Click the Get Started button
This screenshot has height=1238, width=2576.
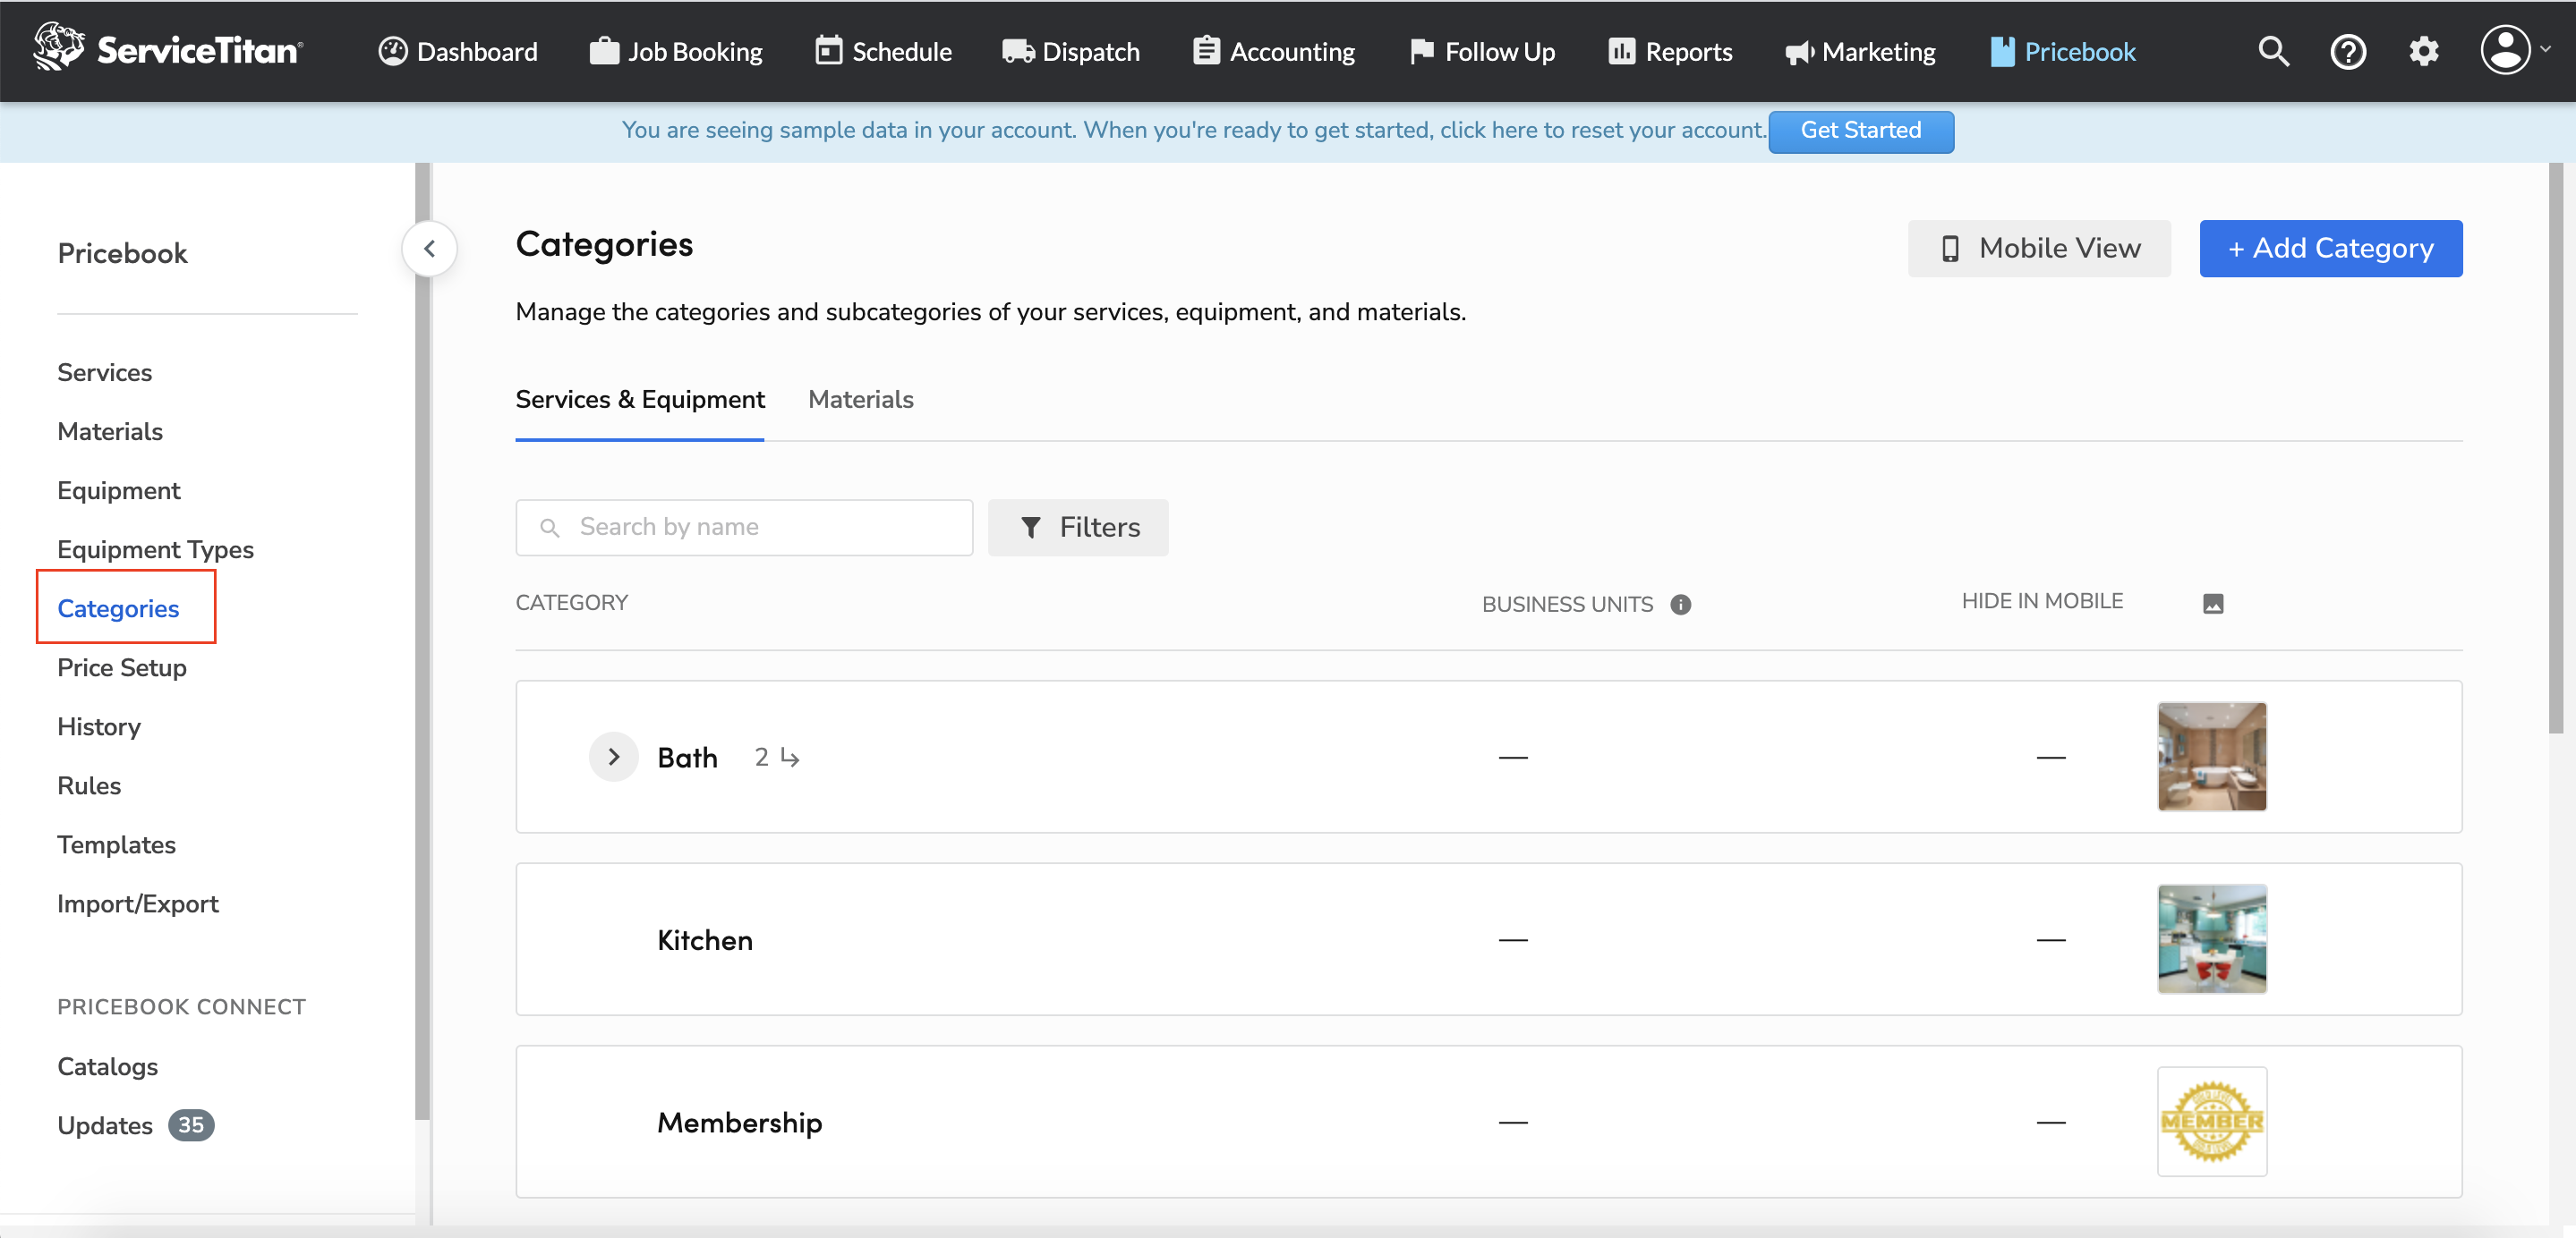(x=1860, y=130)
